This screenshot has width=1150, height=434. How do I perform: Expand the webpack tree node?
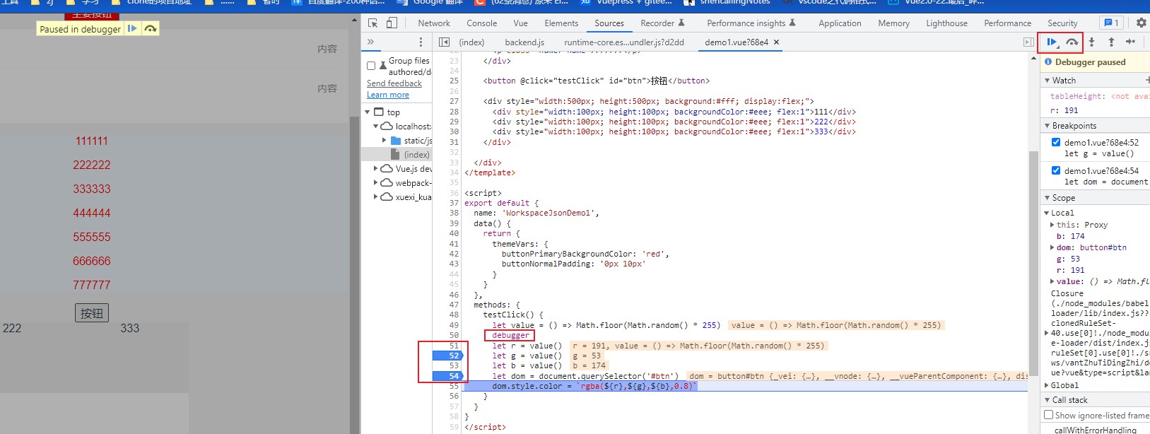[376, 183]
